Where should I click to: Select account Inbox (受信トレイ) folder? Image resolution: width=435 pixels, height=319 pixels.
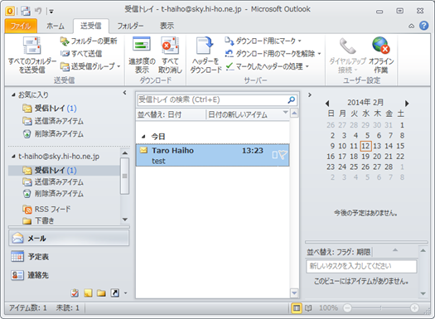(64, 171)
